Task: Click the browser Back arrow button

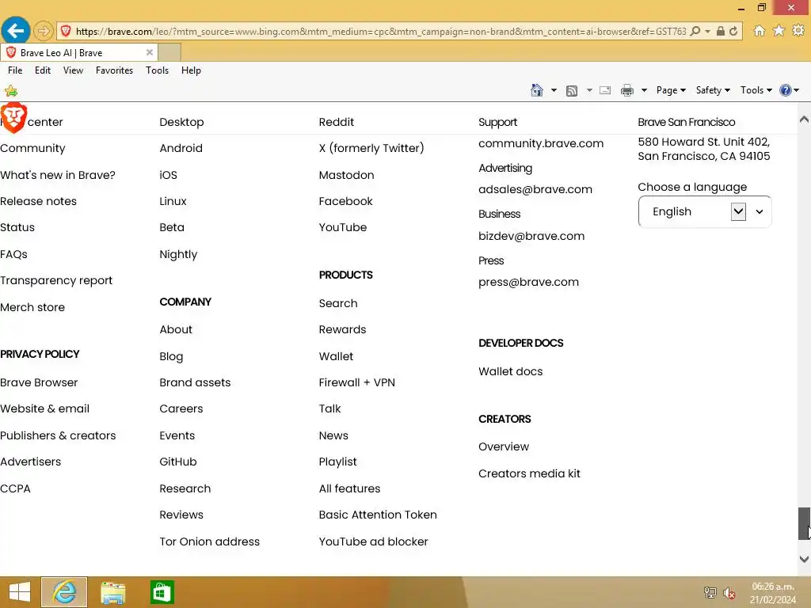Action: click(15, 31)
